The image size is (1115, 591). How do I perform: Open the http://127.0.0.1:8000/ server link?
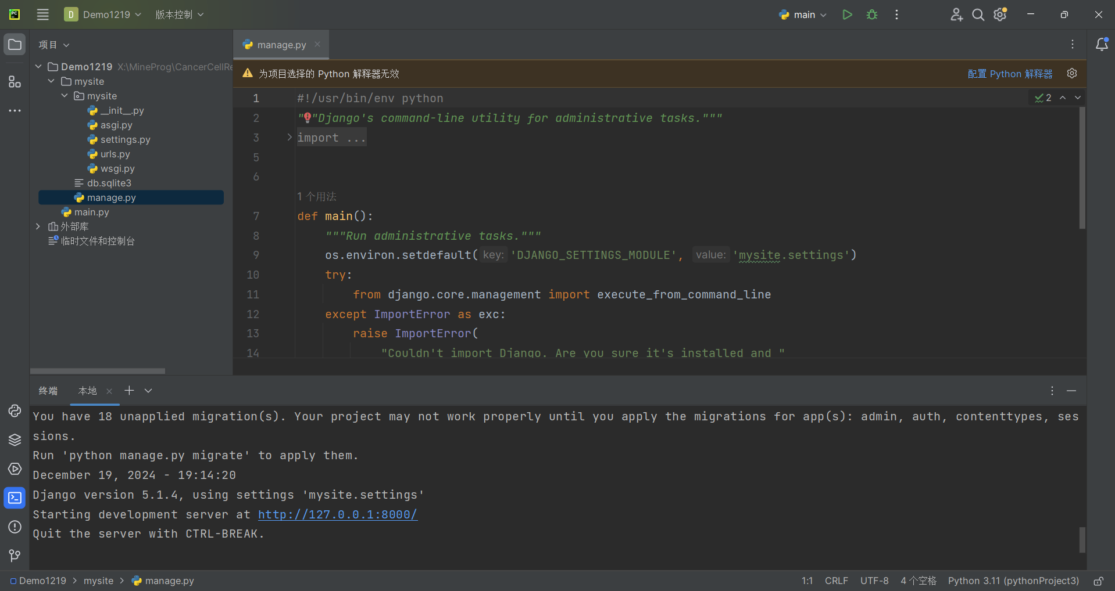[337, 514]
